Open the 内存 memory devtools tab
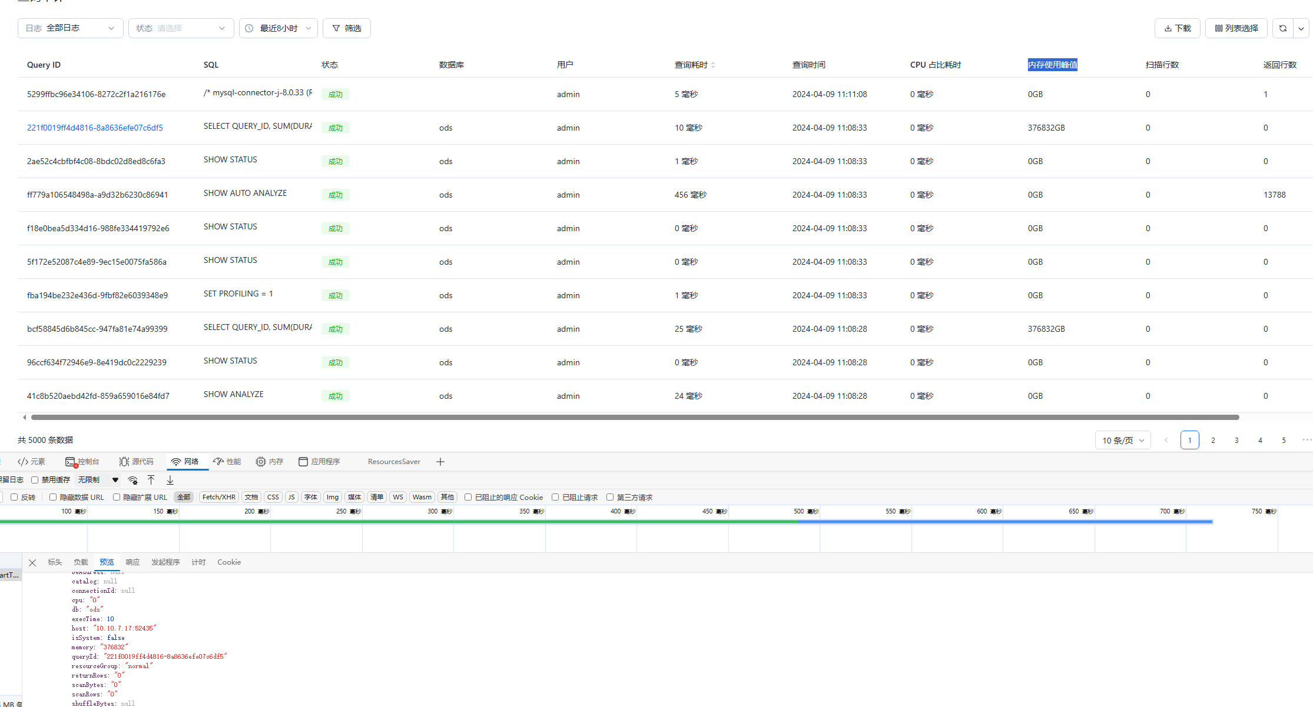 click(270, 462)
